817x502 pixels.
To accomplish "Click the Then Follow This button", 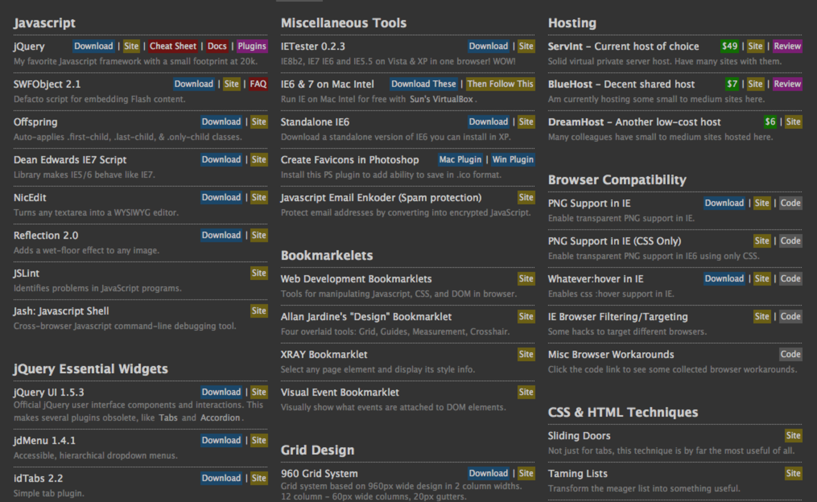I will tap(500, 84).
